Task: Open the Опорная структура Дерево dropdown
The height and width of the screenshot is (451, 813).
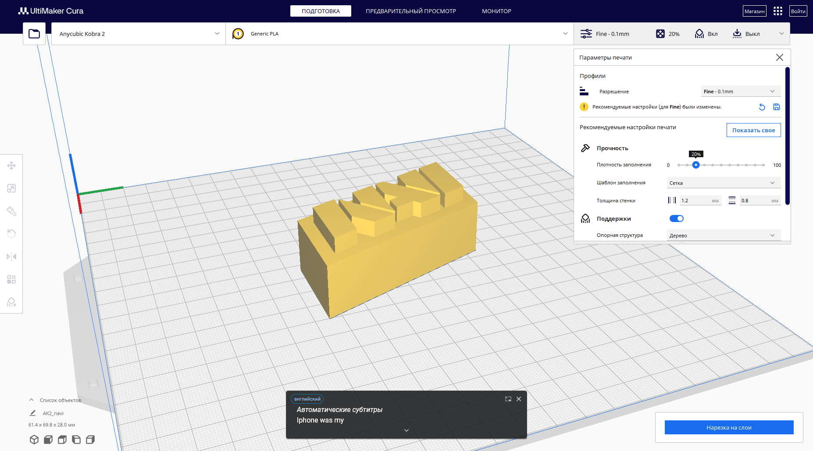Action: (x=724, y=235)
